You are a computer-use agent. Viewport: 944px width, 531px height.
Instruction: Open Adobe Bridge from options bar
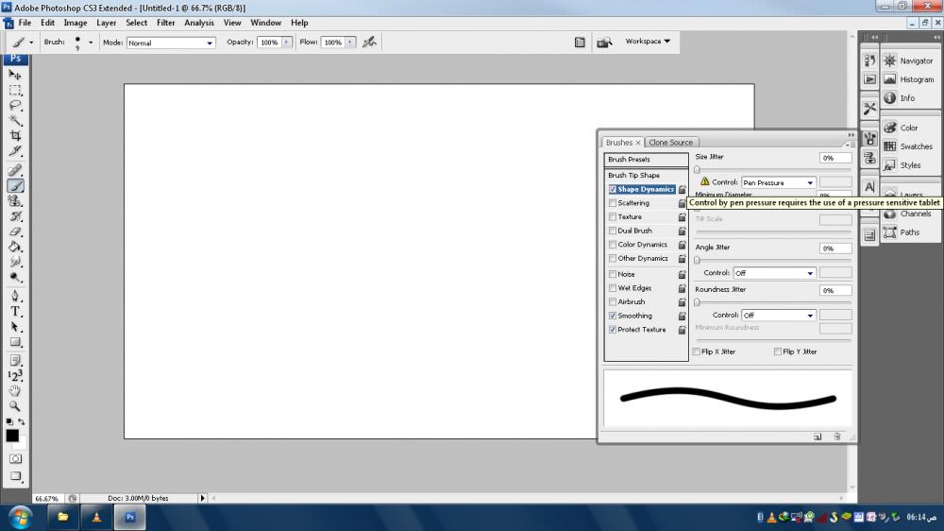(x=604, y=43)
